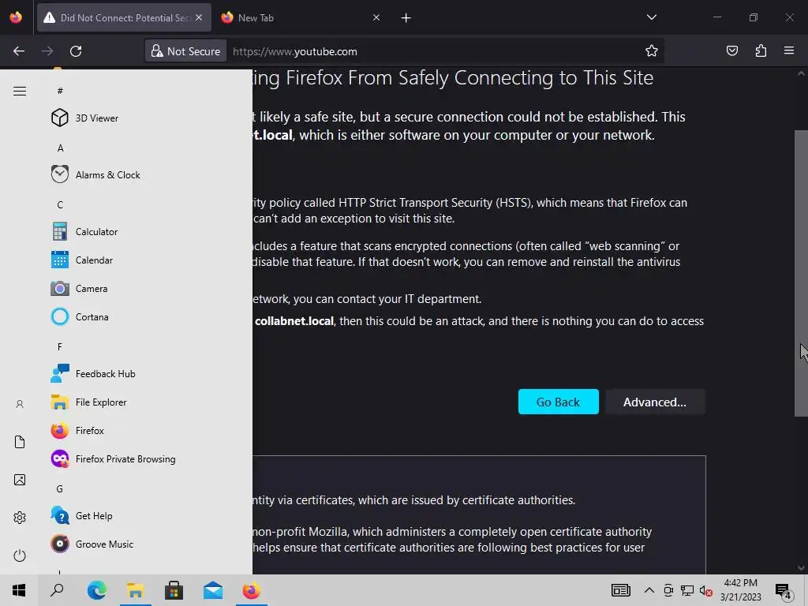This screenshot has width=808, height=606.
Task: Open a new tab with plus button
Action: pos(406,18)
